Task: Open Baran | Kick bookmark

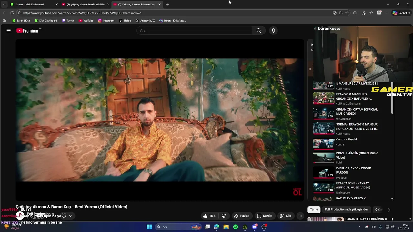Action: (21, 21)
